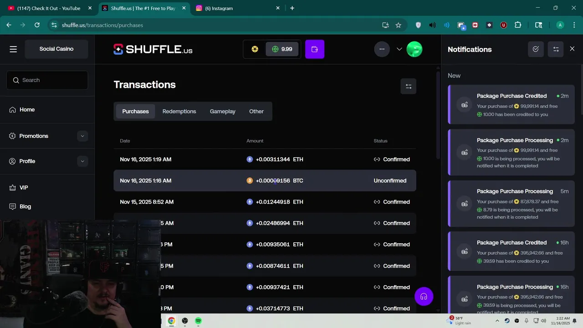Click the +0.00935061 ETH amount
This screenshot has width=583, height=328.
pos(279,245)
